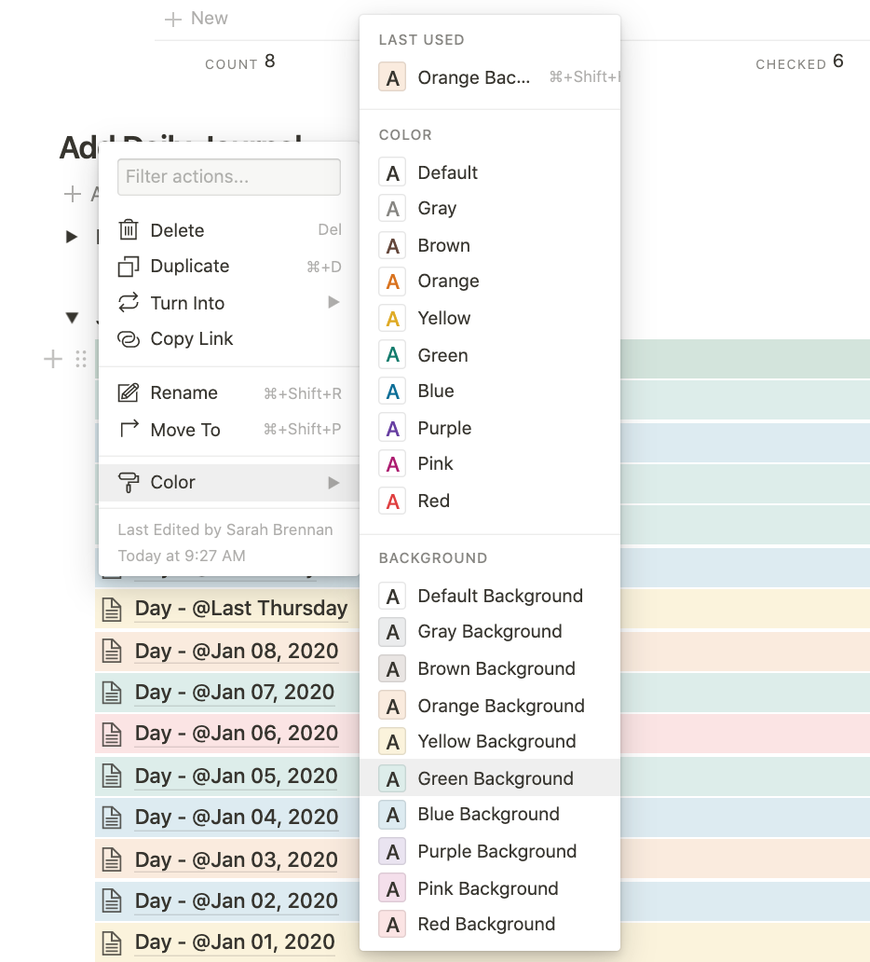This screenshot has height=962, width=870.
Task: Apply Default text color
Action: [x=490, y=172]
